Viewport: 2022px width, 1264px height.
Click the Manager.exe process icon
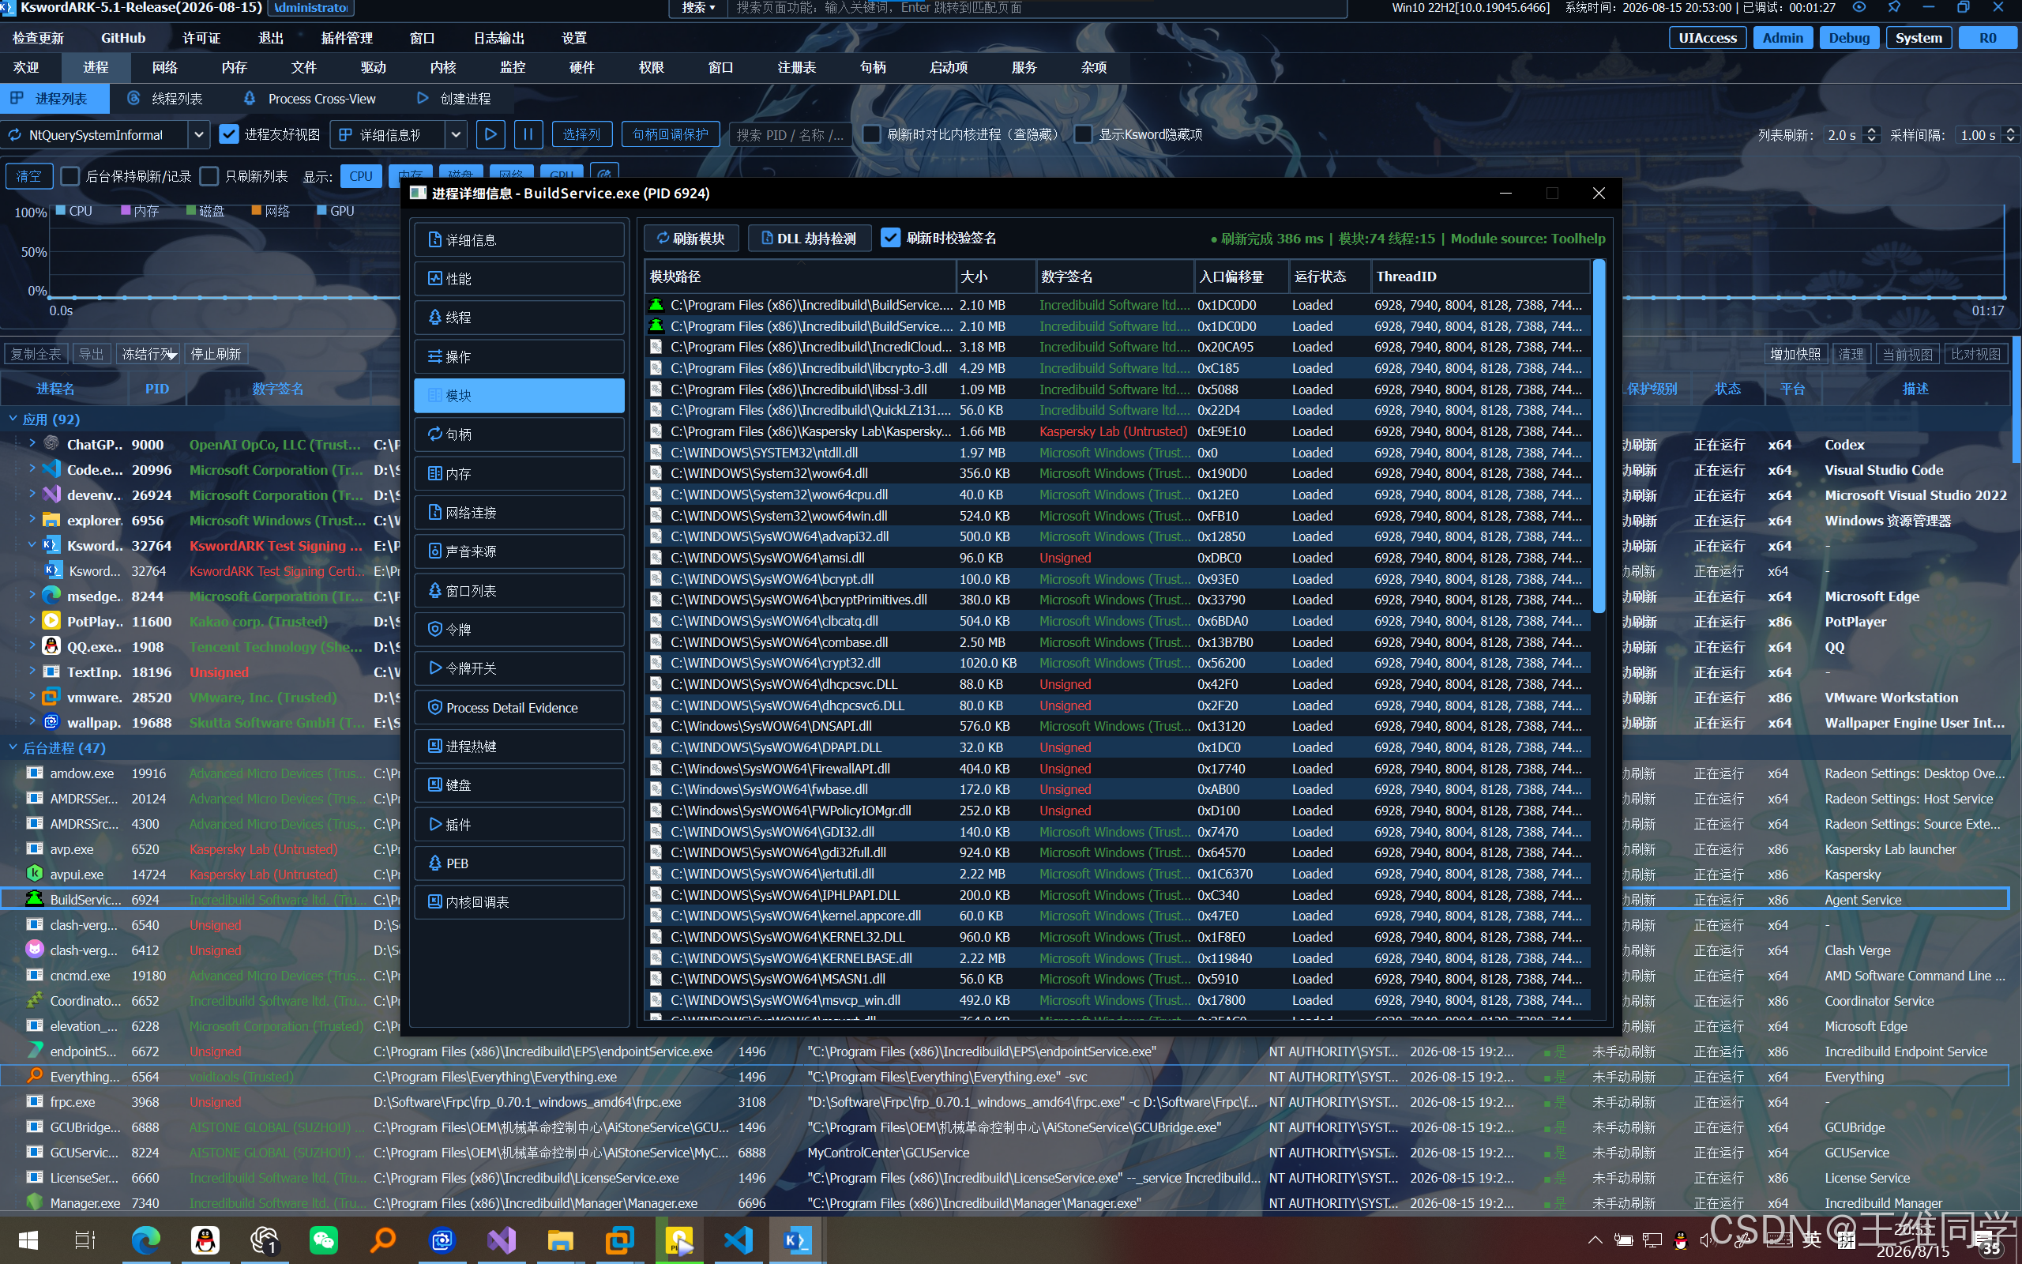tap(34, 1202)
